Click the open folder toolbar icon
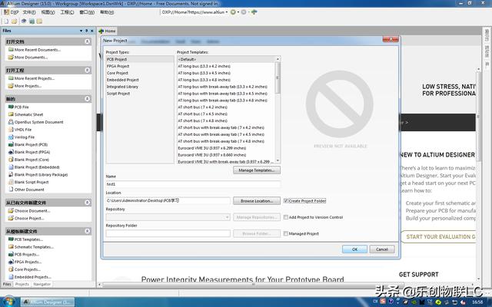The width and height of the screenshot is (492, 307). pyautogui.click(x=14, y=21)
